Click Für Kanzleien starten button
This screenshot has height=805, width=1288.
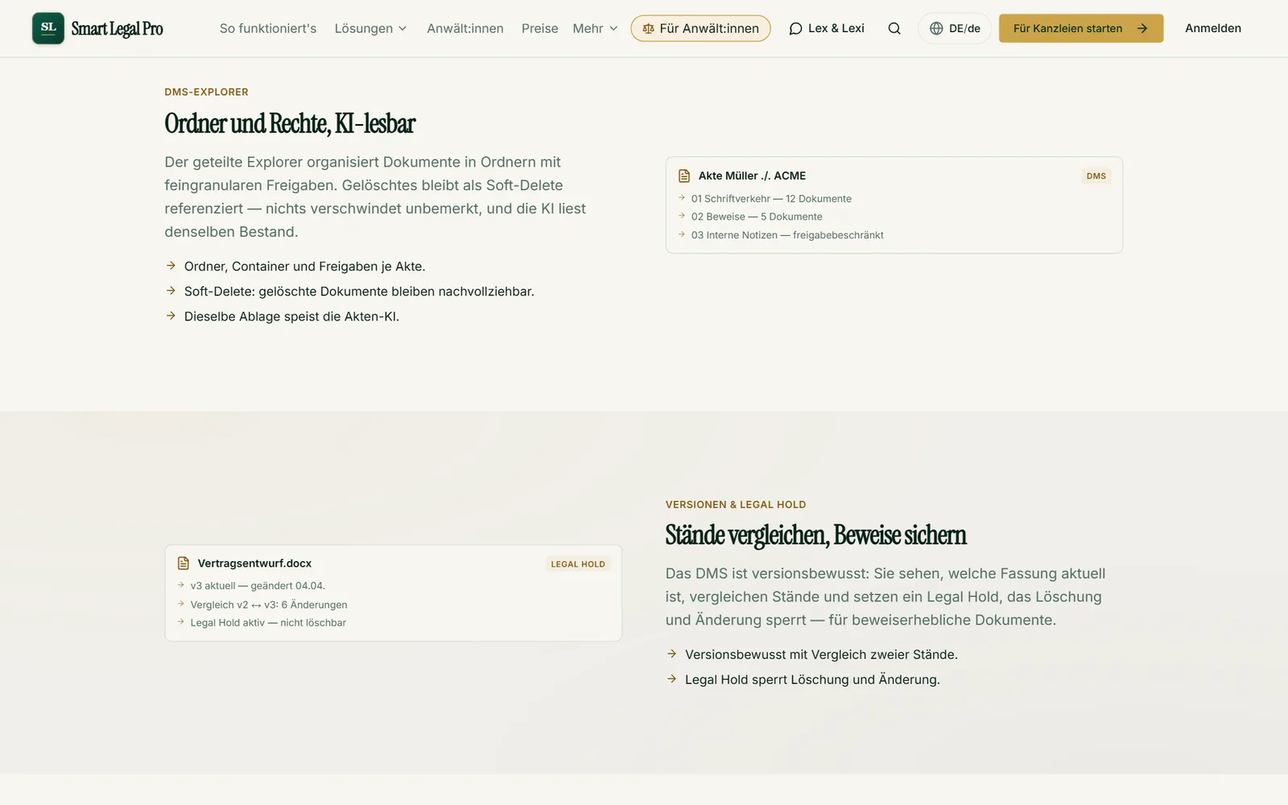click(x=1081, y=28)
